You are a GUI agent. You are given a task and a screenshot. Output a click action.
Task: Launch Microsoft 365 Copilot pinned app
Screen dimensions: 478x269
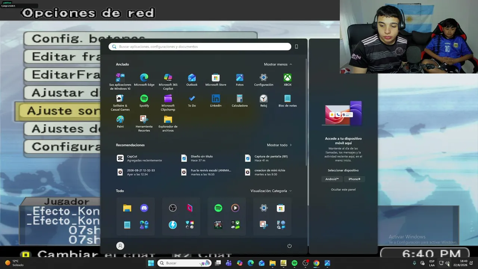tap(168, 82)
